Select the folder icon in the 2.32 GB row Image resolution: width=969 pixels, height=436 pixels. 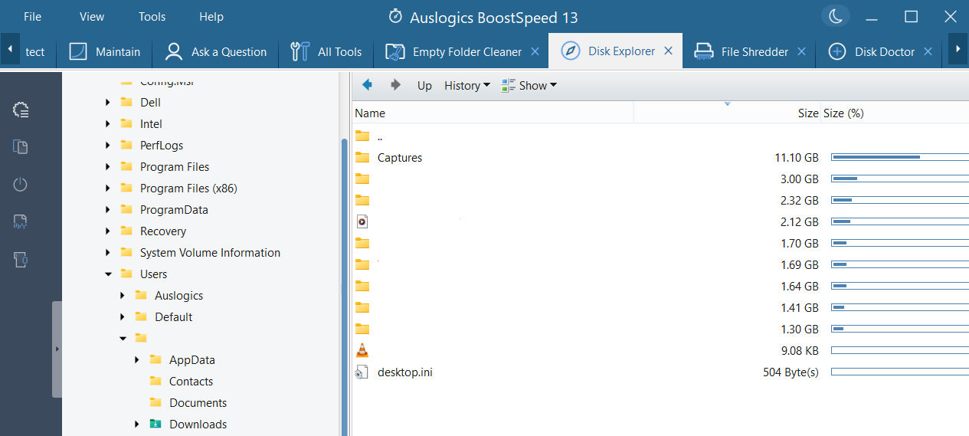pyautogui.click(x=362, y=201)
